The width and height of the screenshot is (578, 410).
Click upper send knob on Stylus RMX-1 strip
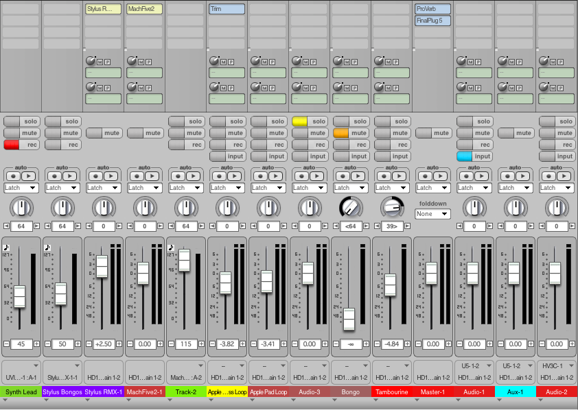pos(91,61)
